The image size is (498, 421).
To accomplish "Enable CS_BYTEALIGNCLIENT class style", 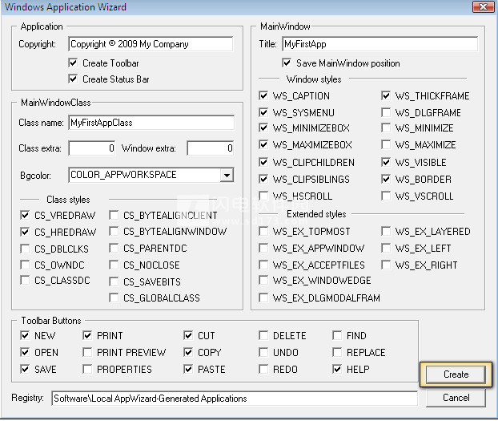I will (114, 215).
